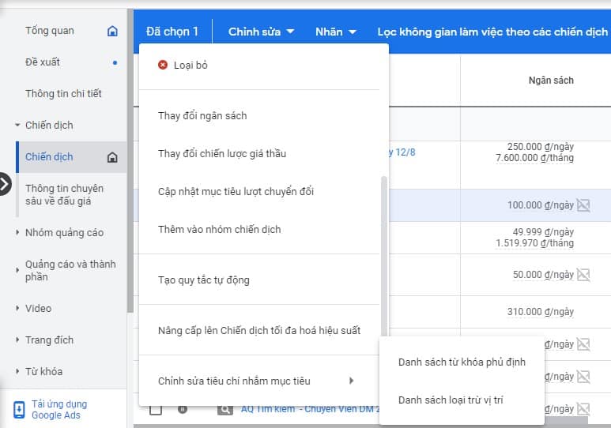Click the paused status icon in bottom row
611x428 pixels.
click(x=182, y=409)
